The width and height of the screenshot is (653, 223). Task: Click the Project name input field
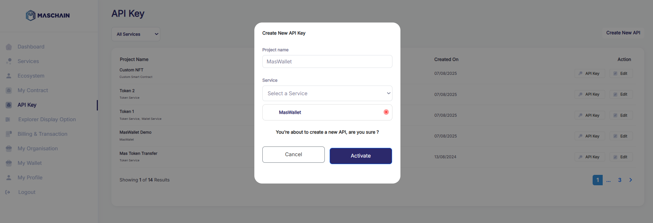[327, 62]
